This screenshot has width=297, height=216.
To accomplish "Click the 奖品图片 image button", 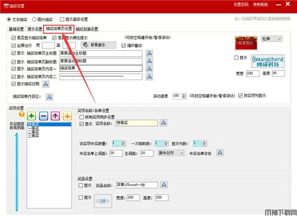I will (x=103, y=201).
